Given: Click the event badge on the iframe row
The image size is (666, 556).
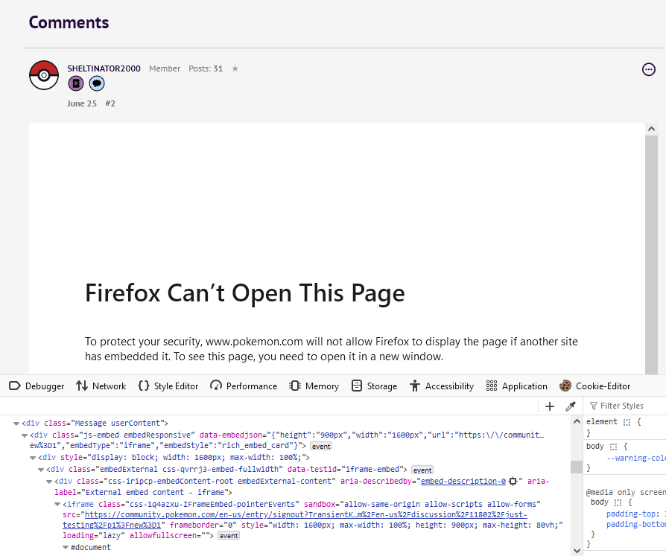Looking at the screenshot, I should click(229, 536).
